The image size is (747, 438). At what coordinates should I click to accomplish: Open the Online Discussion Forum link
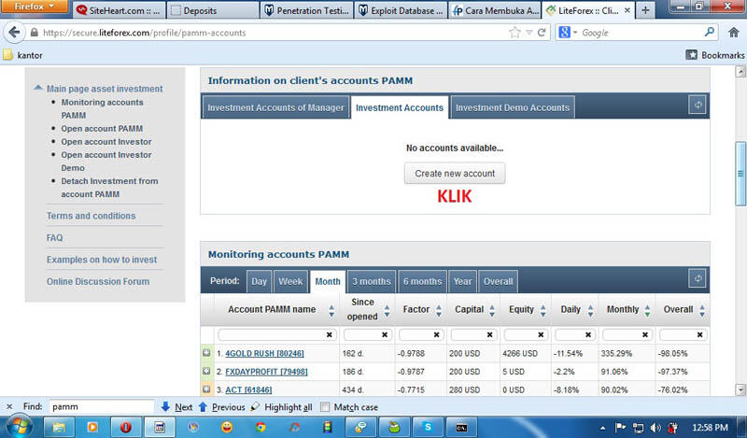(98, 282)
